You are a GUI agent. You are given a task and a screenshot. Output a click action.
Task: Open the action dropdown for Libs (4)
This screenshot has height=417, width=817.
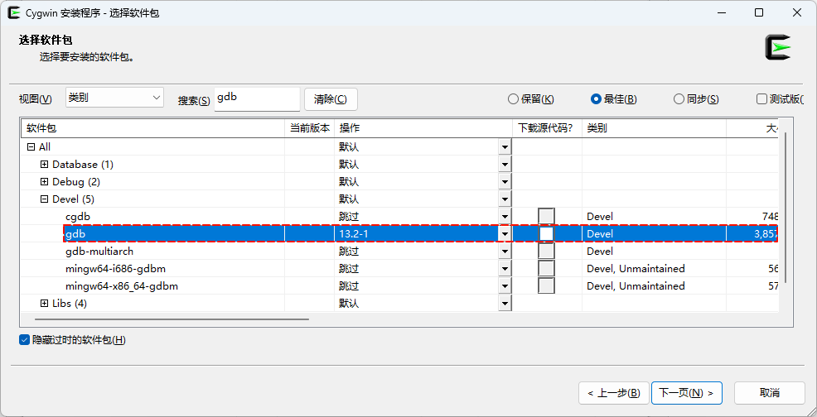click(505, 303)
